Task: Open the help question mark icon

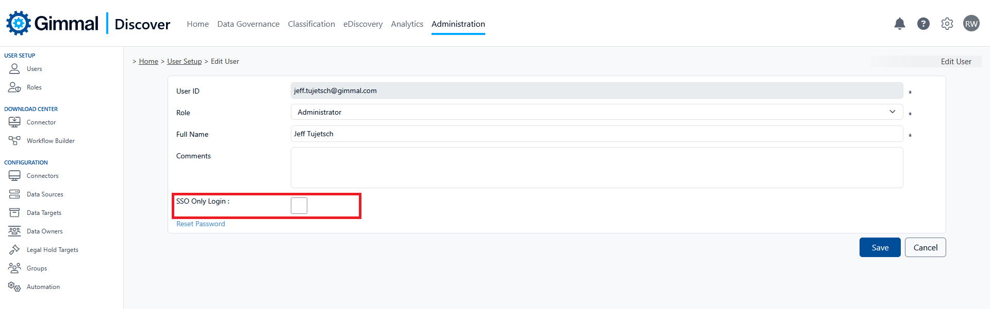Action: point(923,24)
